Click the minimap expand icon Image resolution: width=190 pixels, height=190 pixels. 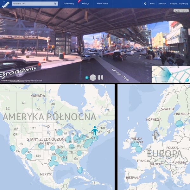[187, 80]
